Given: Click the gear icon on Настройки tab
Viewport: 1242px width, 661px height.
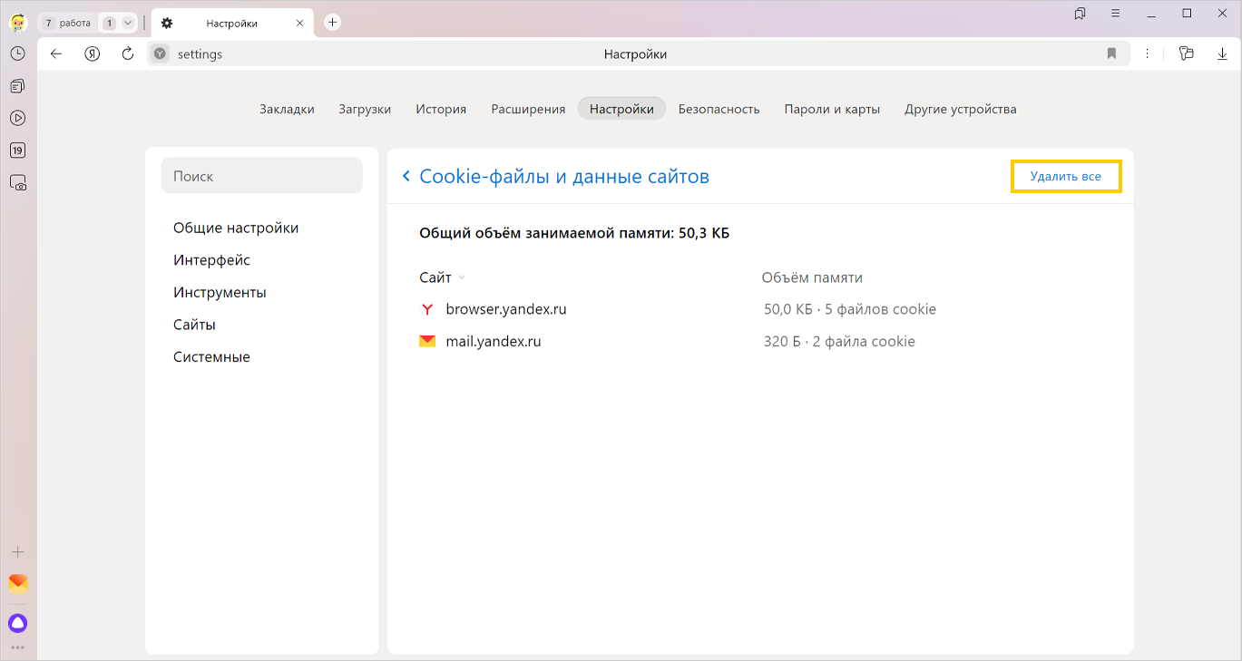Looking at the screenshot, I should coord(167,24).
